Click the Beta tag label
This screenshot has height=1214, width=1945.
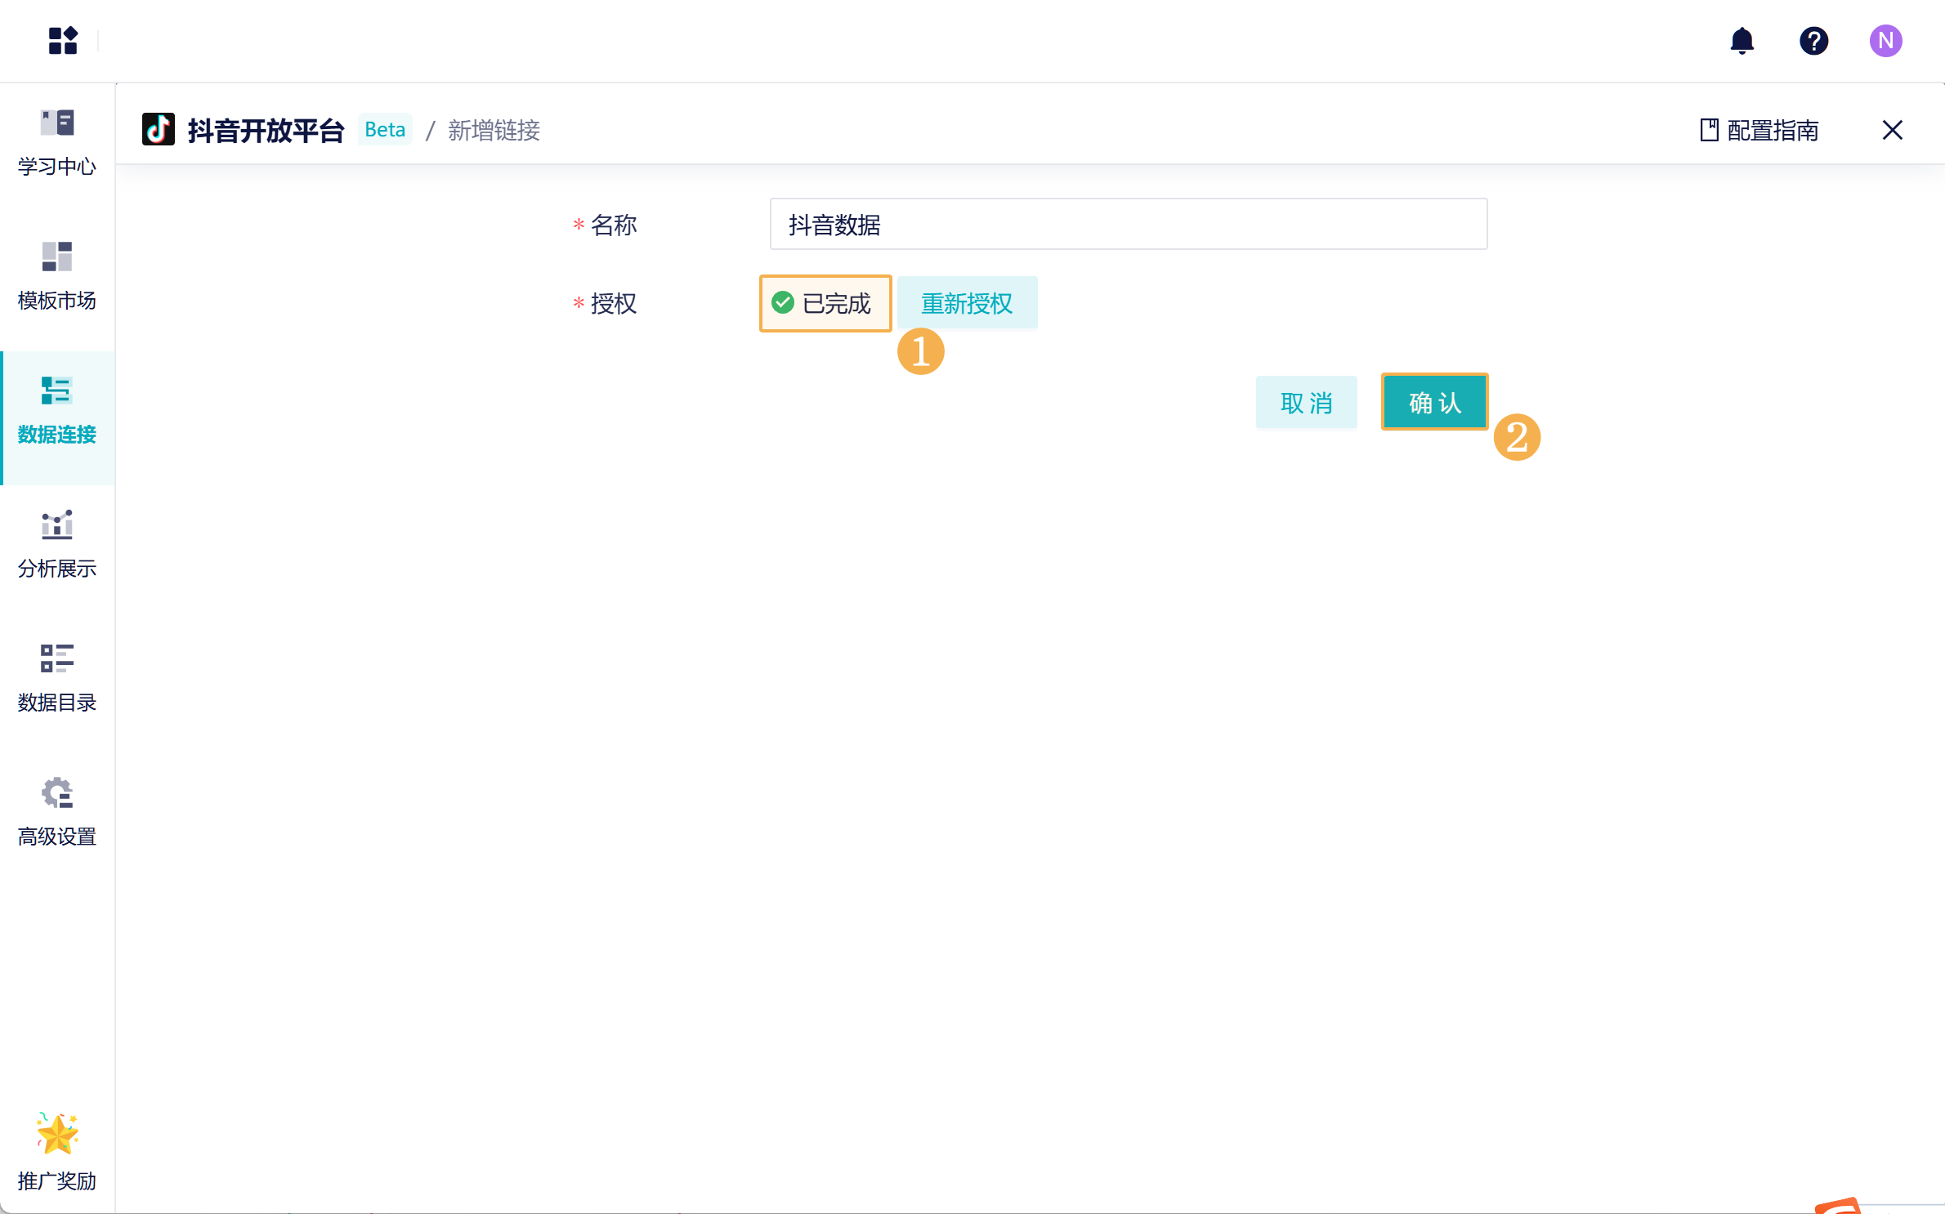tap(385, 130)
